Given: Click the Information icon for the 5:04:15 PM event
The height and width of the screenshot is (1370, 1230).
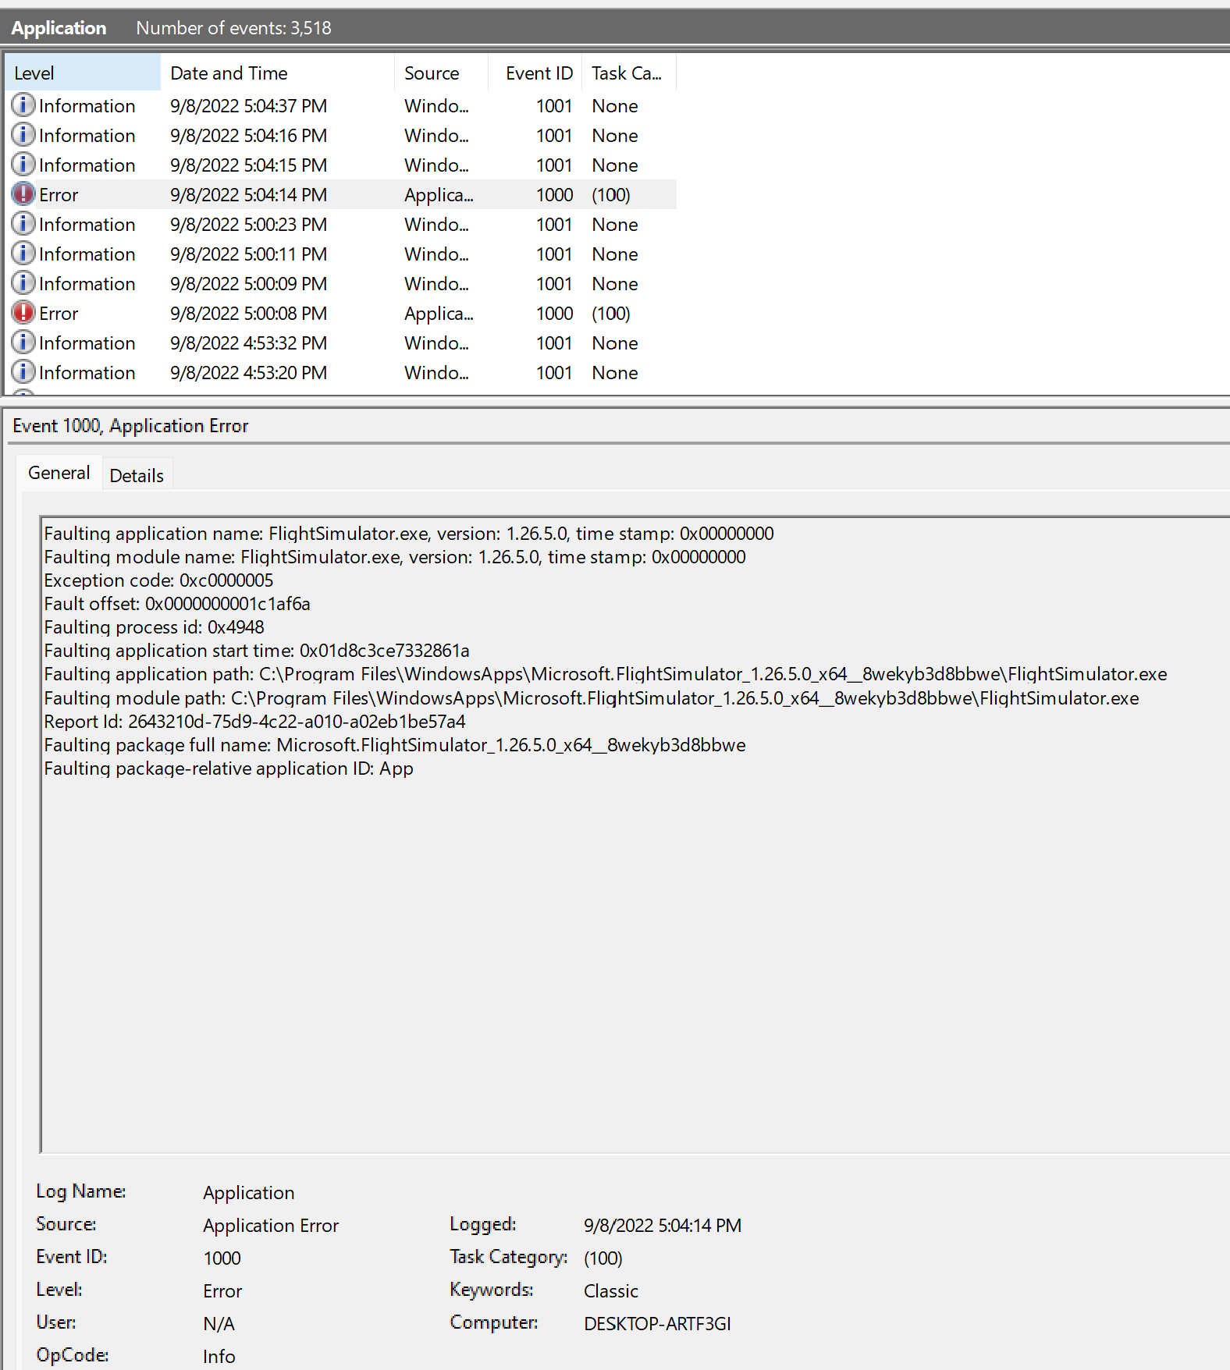Looking at the screenshot, I should [x=23, y=164].
